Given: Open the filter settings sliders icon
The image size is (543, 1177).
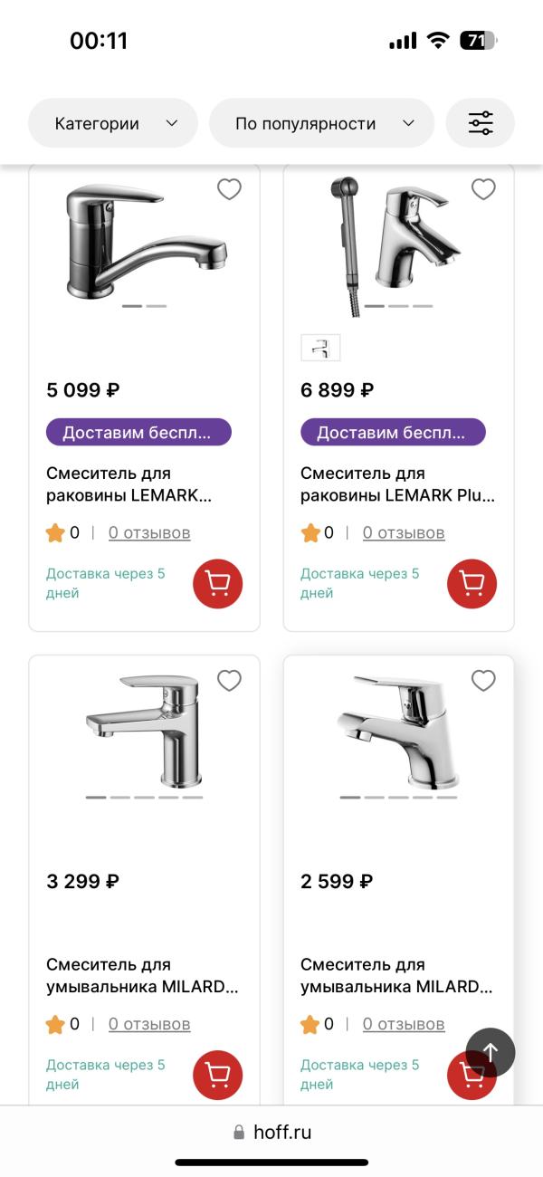Looking at the screenshot, I should coord(481,123).
